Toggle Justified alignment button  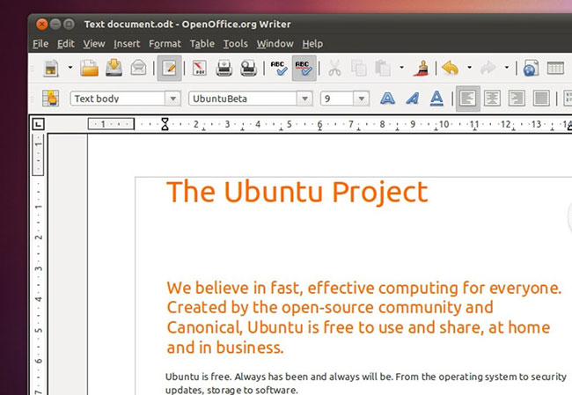pyautogui.click(x=541, y=99)
